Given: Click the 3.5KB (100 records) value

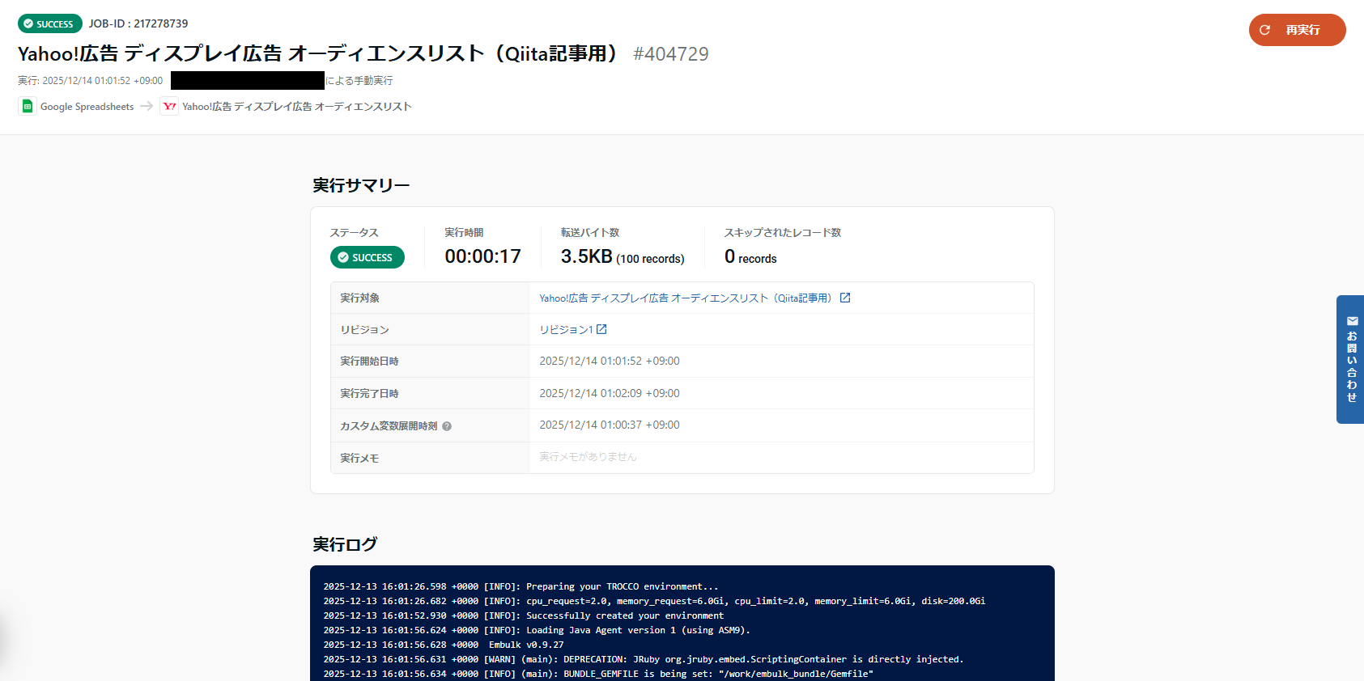Looking at the screenshot, I should [623, 257].
